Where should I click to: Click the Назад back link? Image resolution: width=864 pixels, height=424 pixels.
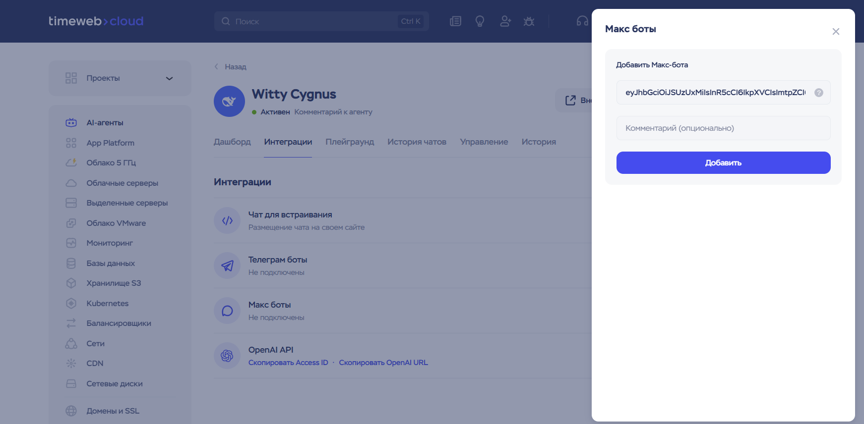230,66
